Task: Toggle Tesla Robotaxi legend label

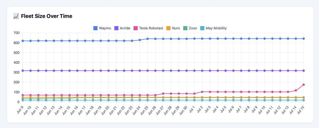Action: (151, 28)
